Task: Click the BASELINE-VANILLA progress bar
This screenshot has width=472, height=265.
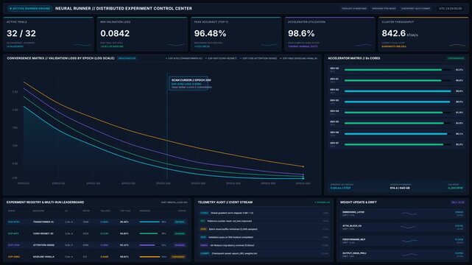Action: coord(150,257)
